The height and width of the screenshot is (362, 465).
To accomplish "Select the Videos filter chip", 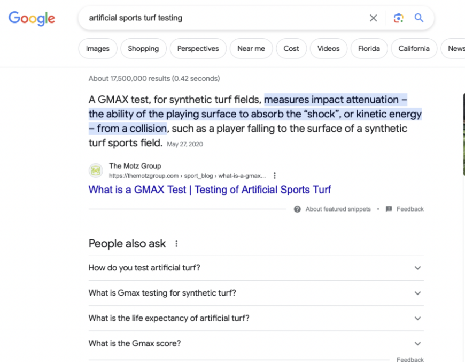I will [x=329, y=48].
